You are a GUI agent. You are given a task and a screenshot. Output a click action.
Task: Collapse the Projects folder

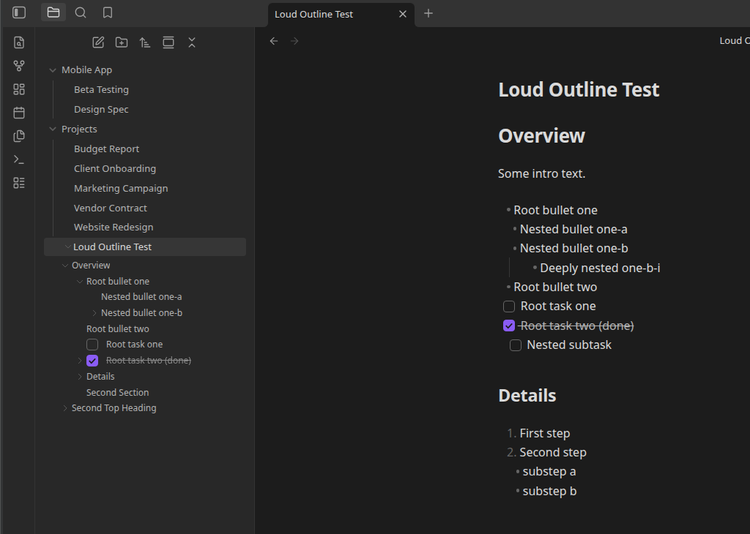pos(53,129)
